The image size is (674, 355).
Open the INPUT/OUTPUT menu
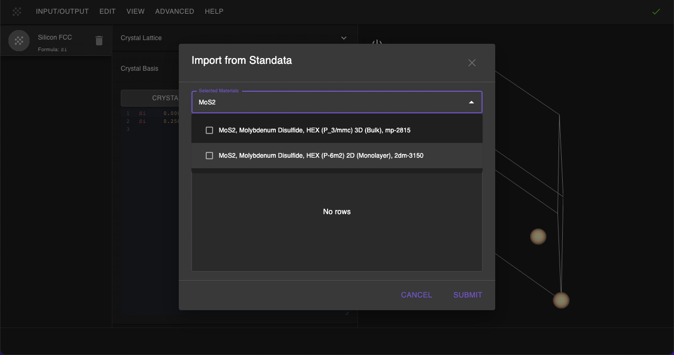(x=62, y=11)
